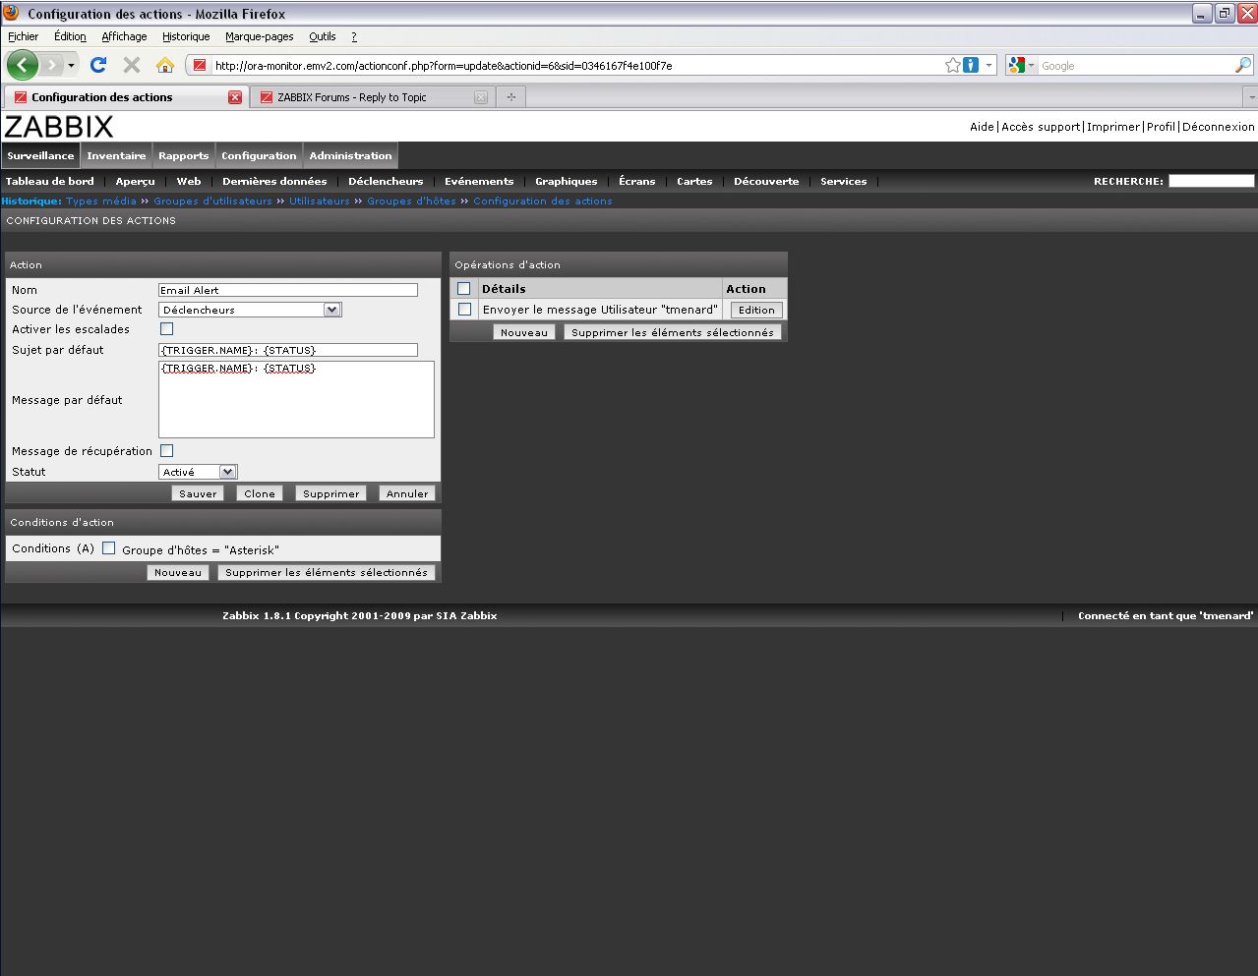
Task: Click the Supprimer action button
Action: click(x=331, y=493)
